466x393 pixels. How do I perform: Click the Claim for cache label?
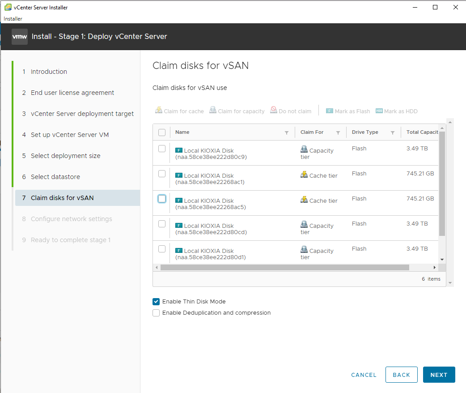pos(184,111)
